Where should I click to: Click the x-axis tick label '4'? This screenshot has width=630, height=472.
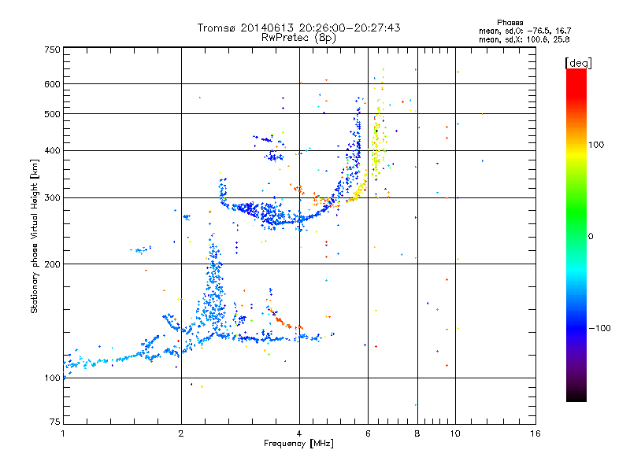tap(299, 433)
